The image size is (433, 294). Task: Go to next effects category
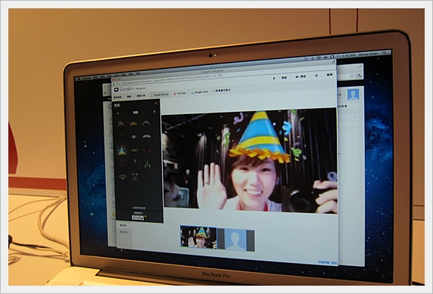154,112
